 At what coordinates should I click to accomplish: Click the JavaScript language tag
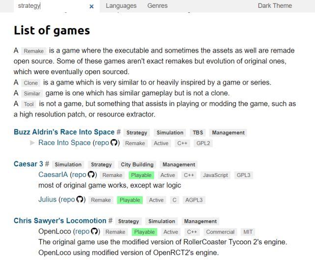[215, 175]
